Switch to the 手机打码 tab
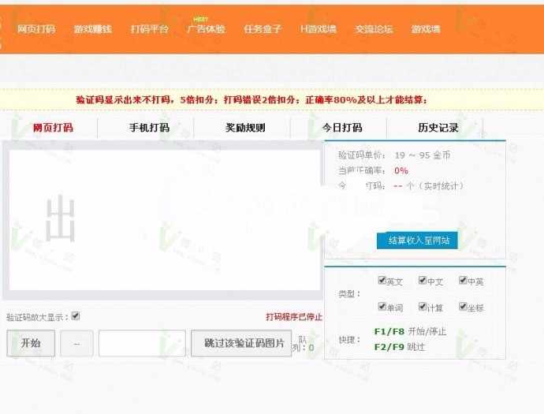The width and height of the screenshot is (544, 414). (149, 128)
